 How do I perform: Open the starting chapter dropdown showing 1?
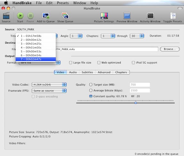pyautogui.click(x=108, y=36)
